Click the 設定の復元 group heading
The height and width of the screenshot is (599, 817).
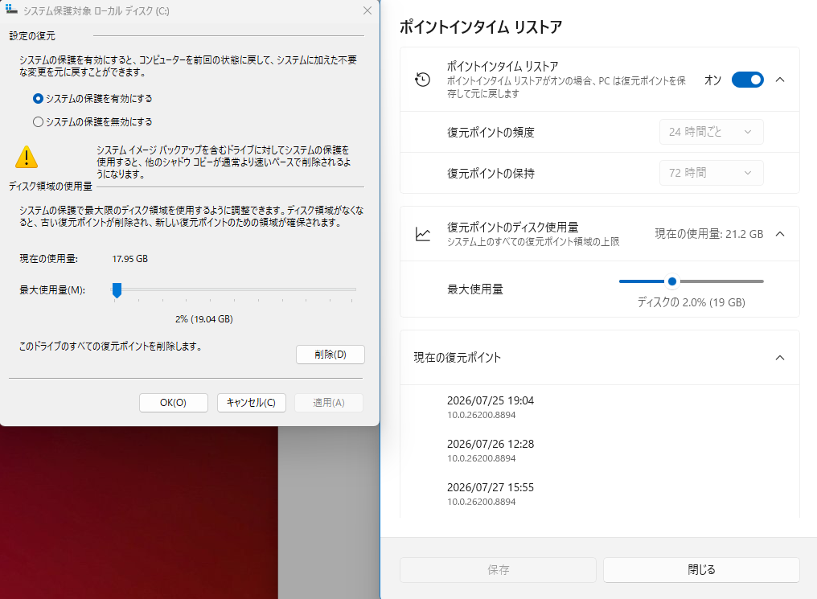pos(32,36)
